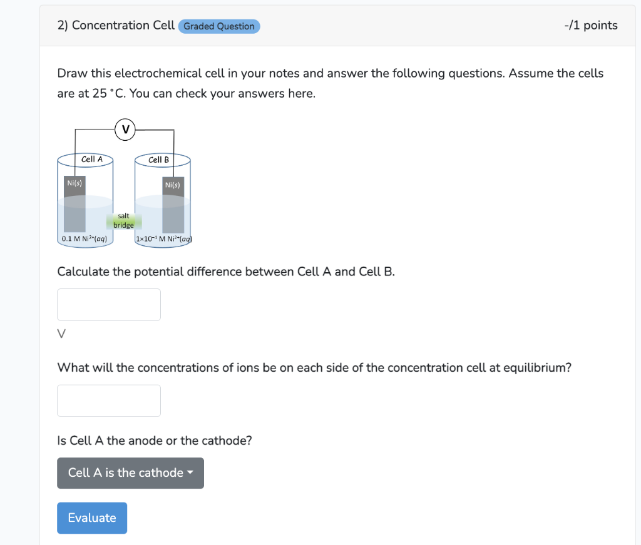Expand the answer choices for the cathode question
This screenshot has width=641, height=545.
click(x=130, y=473)
